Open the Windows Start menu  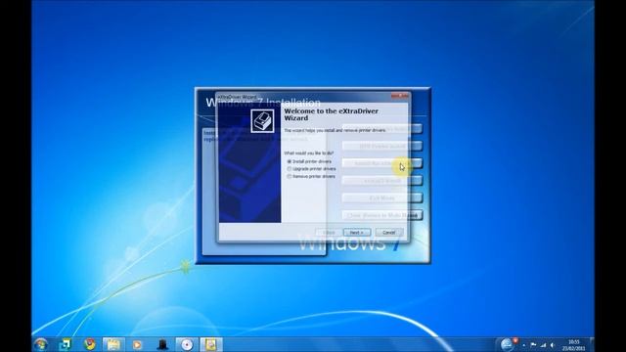pyautogui.click(x=41, y=344)
